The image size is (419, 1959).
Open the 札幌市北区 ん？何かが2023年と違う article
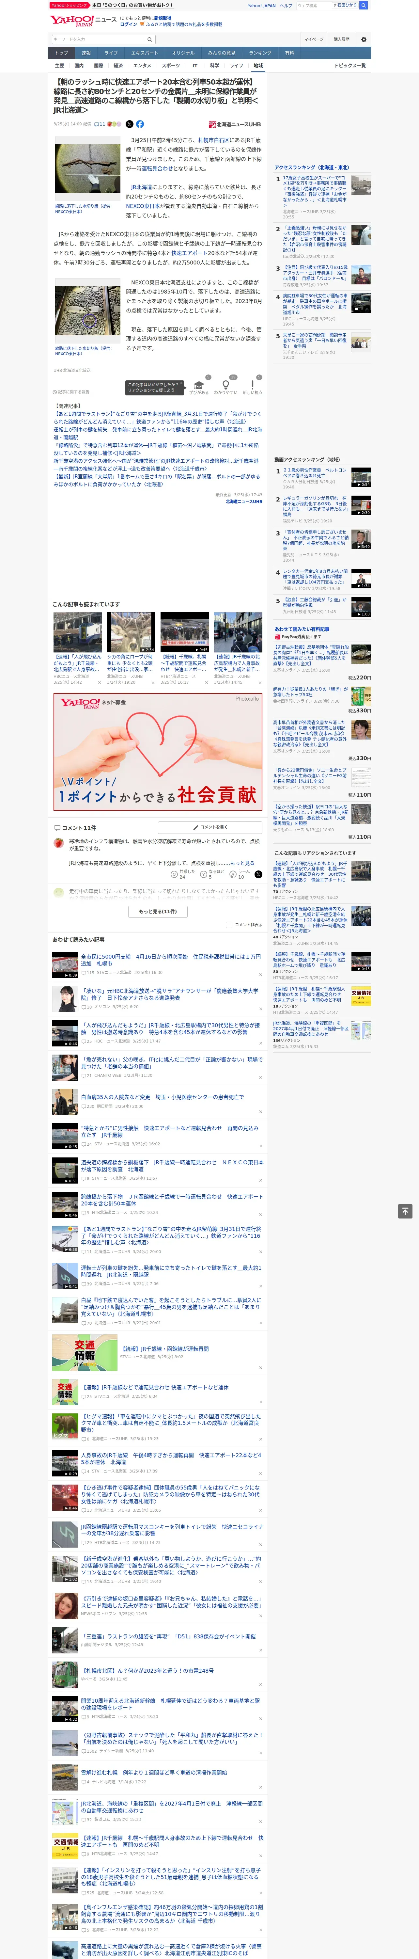coord(147,1670)
